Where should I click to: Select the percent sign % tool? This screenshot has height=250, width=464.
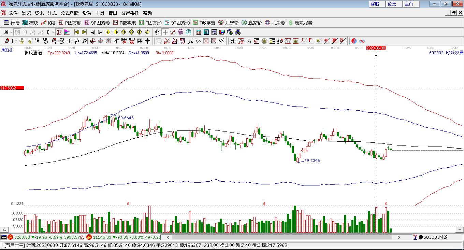249,41
